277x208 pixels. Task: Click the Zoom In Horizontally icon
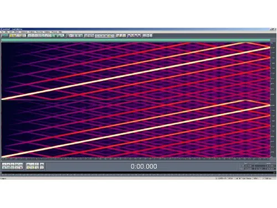click(x=28, y=164)
